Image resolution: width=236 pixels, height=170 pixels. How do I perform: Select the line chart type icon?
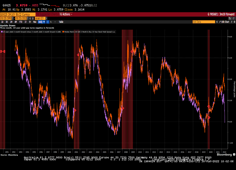[x=48, y=22]
